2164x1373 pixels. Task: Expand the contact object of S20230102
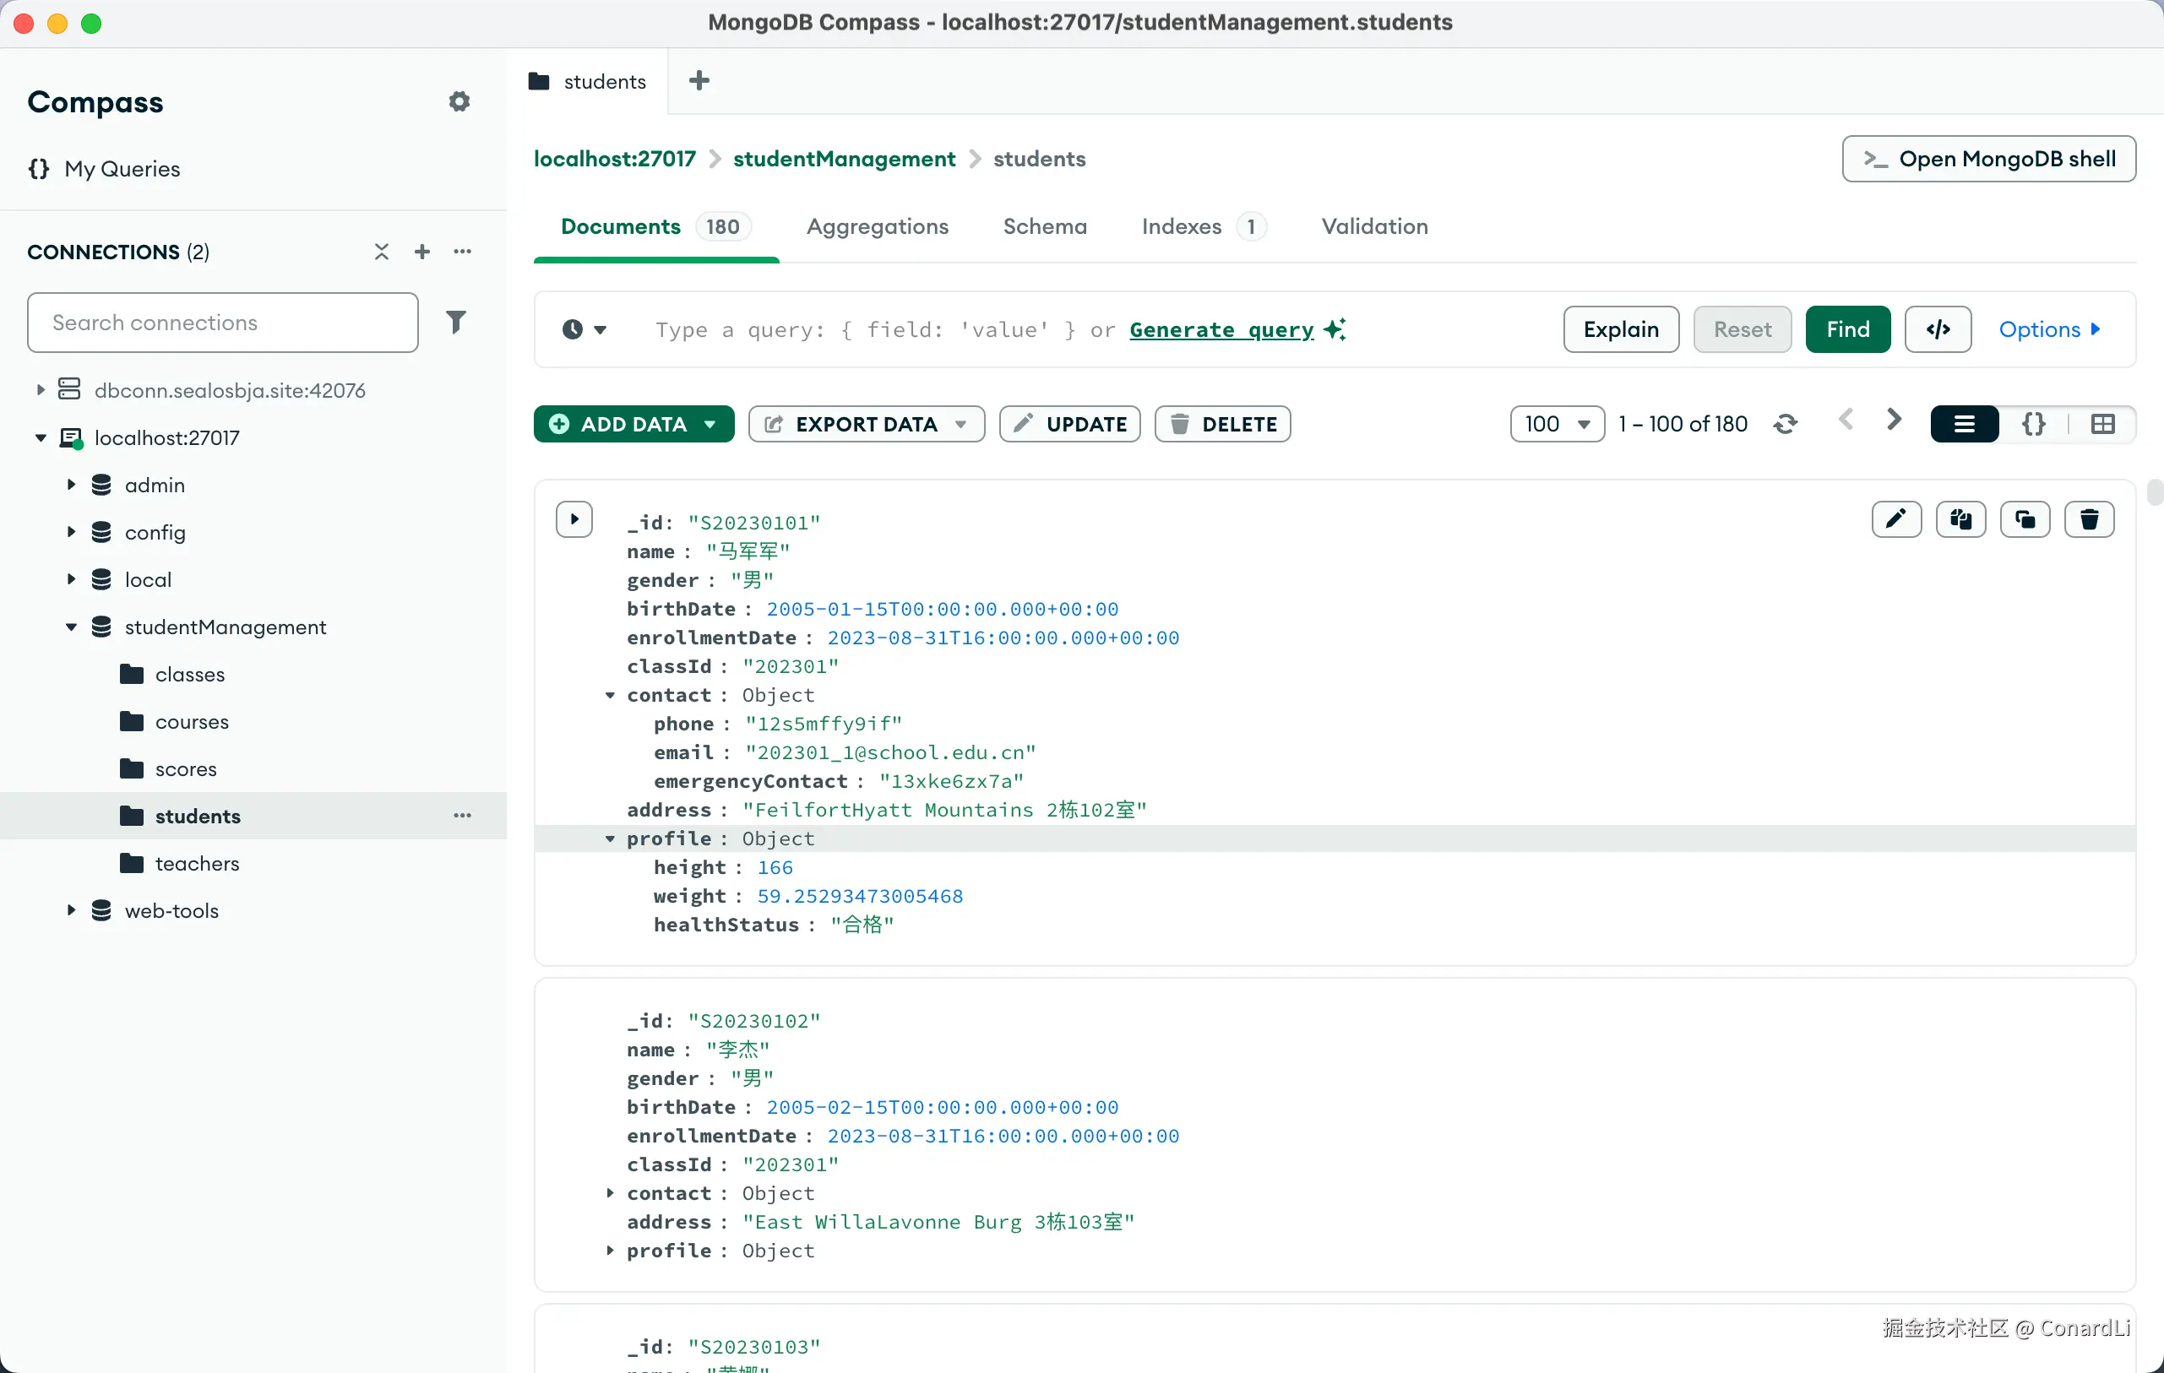coord(610,1193)
